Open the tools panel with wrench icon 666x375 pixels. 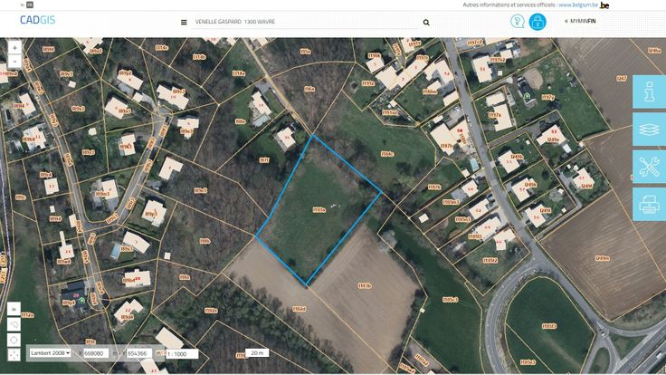point(649,167)
